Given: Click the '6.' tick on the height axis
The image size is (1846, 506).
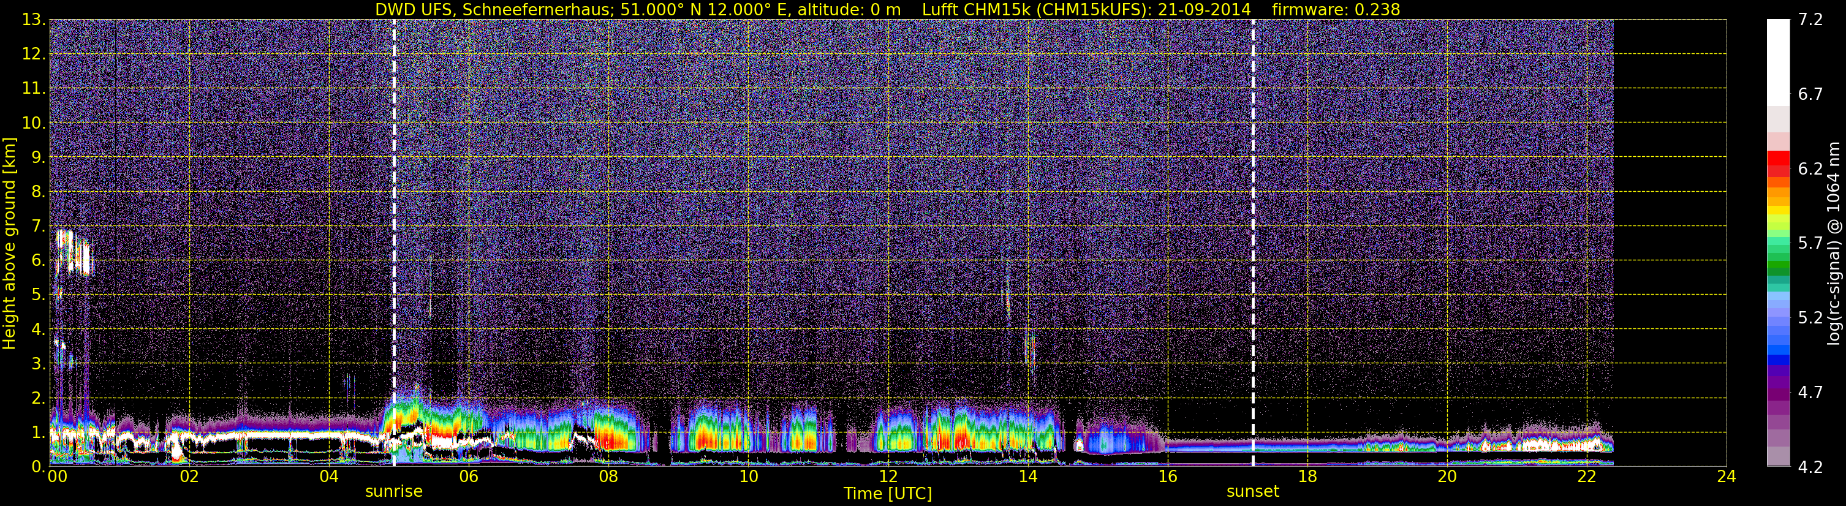Looking at the screenshot, I should click(x=37, y=260).
